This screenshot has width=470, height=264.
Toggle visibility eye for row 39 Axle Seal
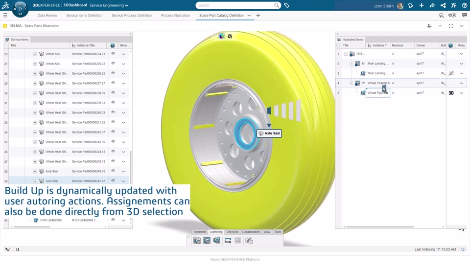[x=113, y=180]
